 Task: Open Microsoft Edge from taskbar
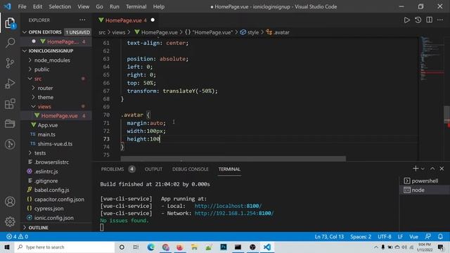click(x=151, y=247)
